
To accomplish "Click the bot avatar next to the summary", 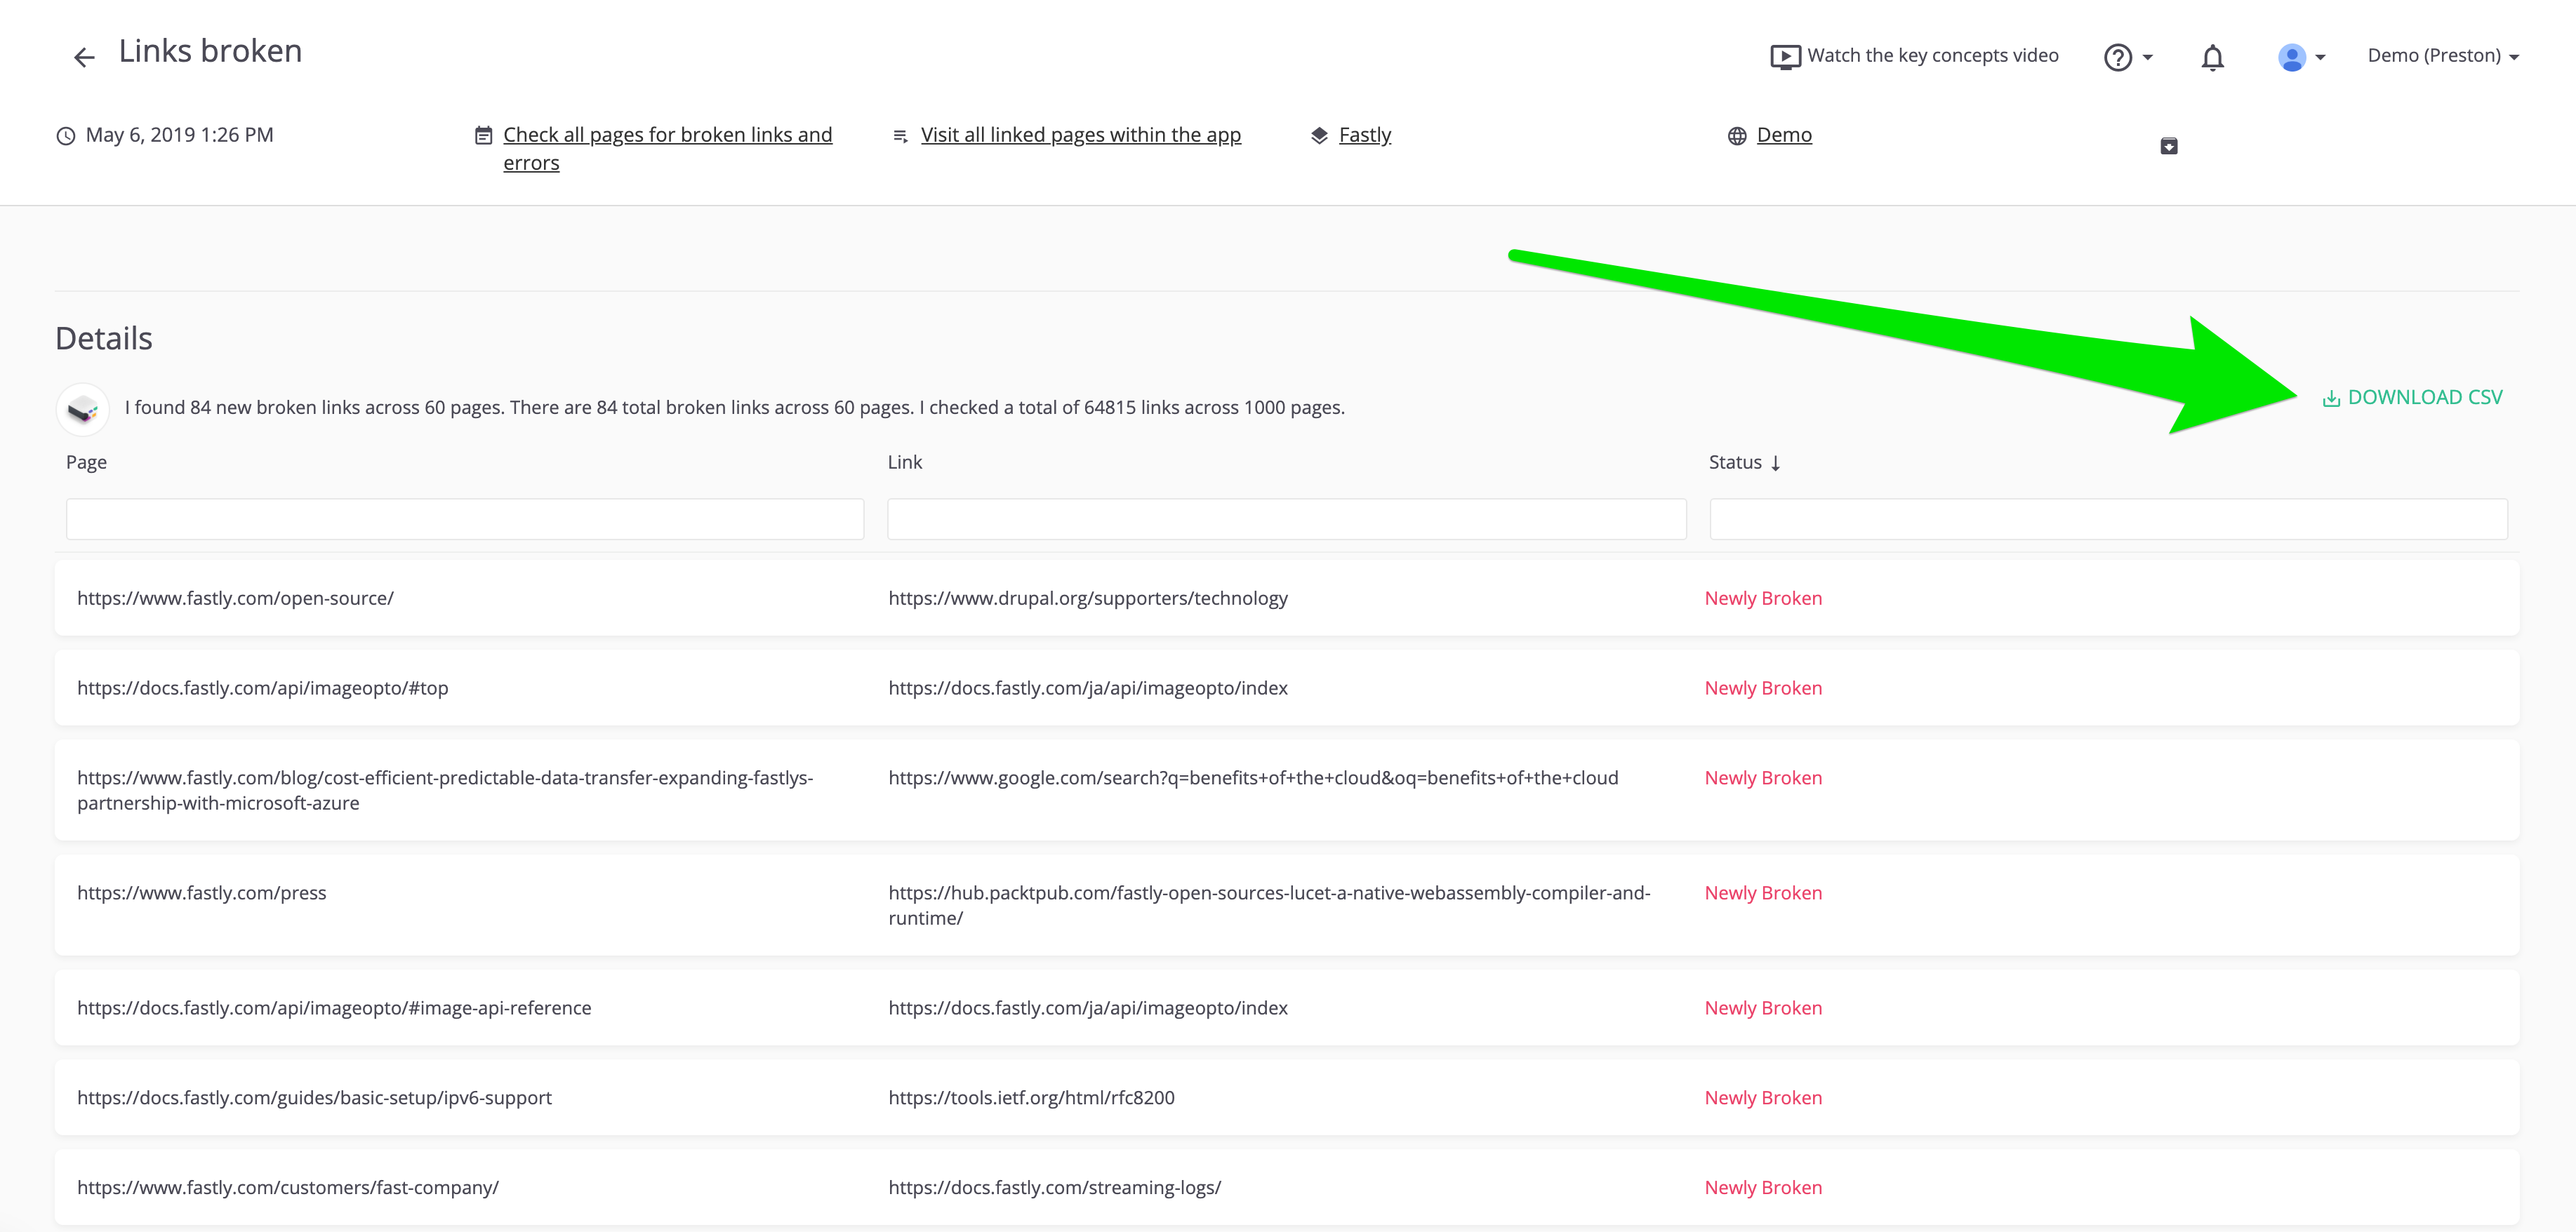I will (x=83, y=408).
